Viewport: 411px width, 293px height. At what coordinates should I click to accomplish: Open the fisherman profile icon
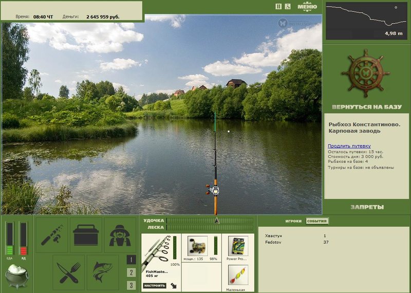pyautogui.click(x=120, y=235)
